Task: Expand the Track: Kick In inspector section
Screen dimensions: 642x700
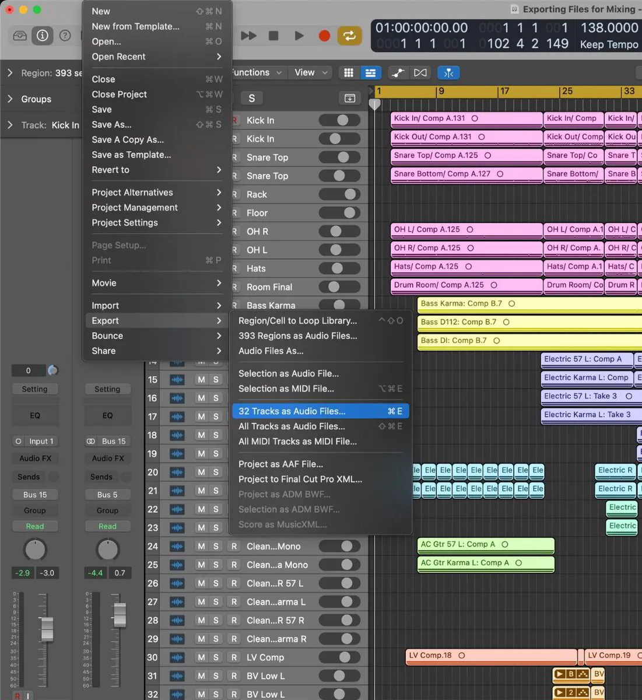Action: click(10, 125)
